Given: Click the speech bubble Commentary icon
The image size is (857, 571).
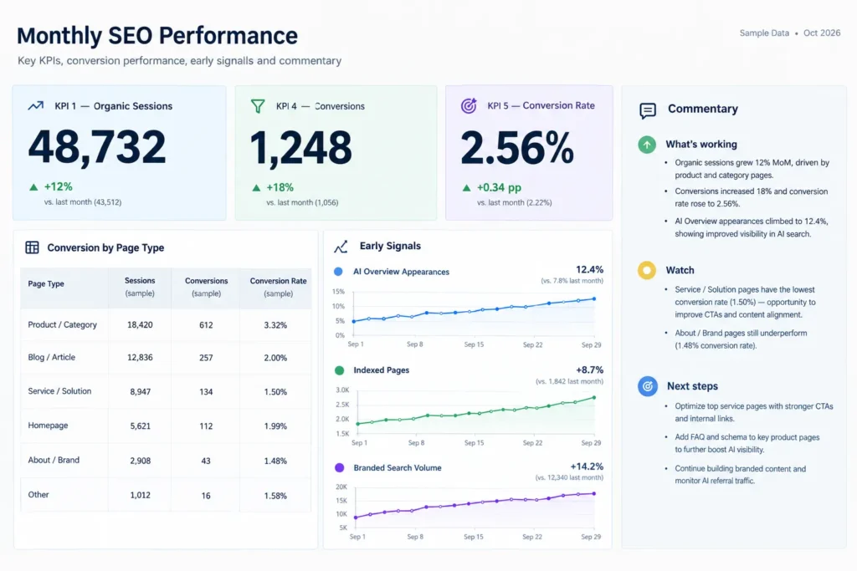Looking at the screenshot, I should click(648, 111).
